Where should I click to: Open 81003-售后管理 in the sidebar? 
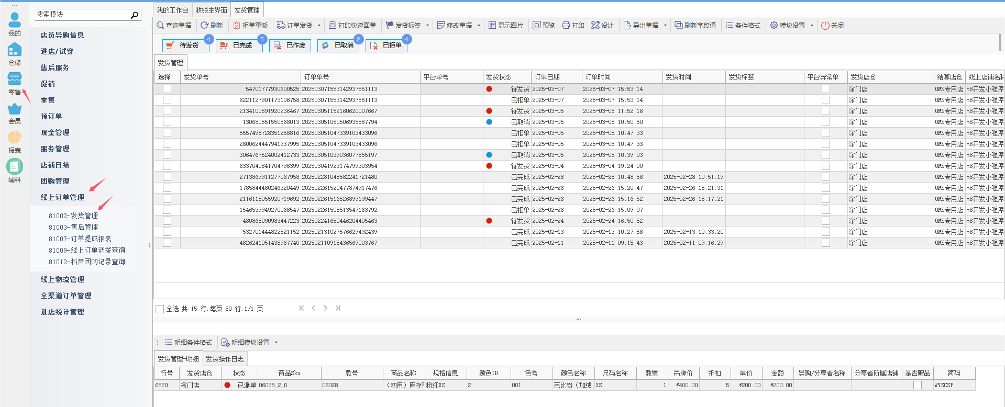(x=73, y=227)
